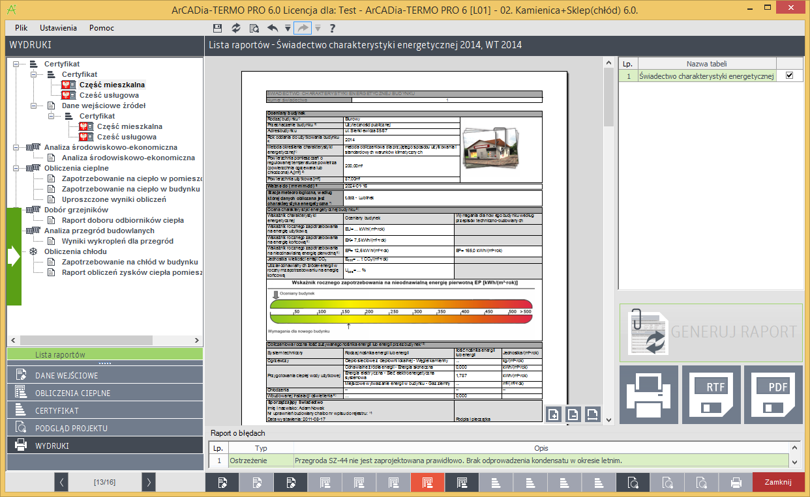Select Część mieszkalna under first Certyfikat
The width and height of the screenshot is (810, 497).
tap(112, 85)
